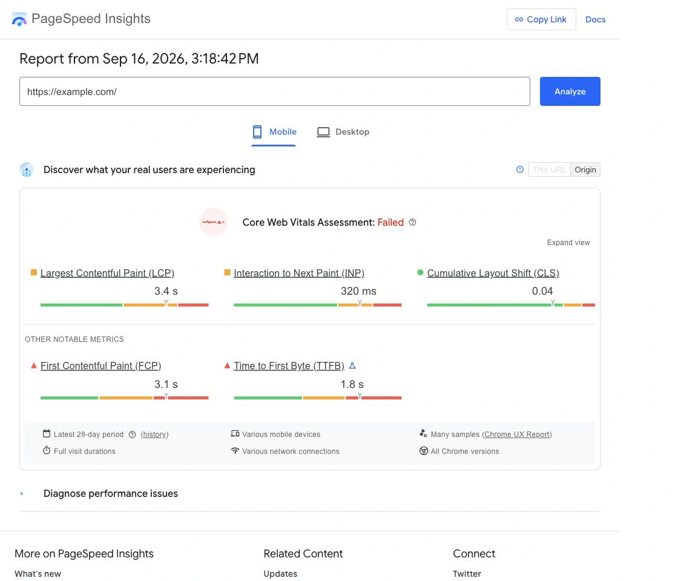Click the mobile phone icon

click(x=257, y=132)
